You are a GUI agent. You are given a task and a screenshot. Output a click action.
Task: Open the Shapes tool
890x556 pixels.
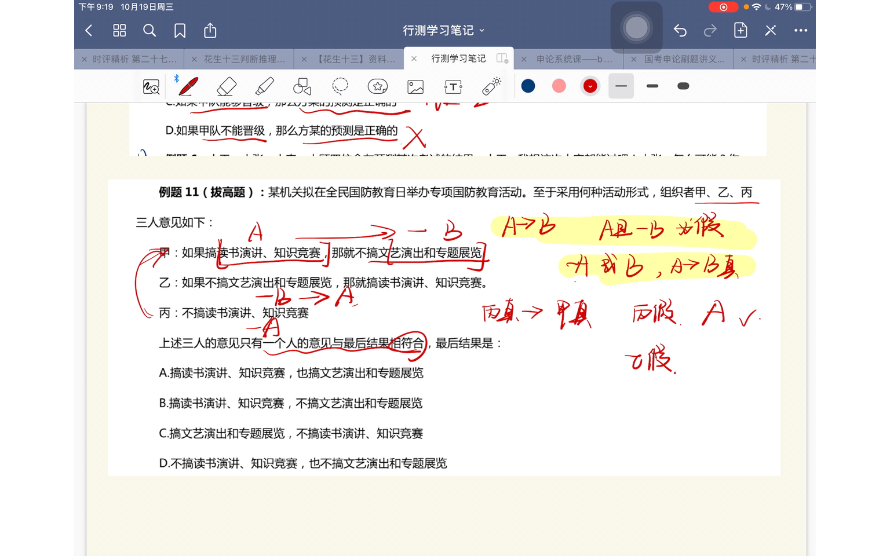tap(302, 86)
